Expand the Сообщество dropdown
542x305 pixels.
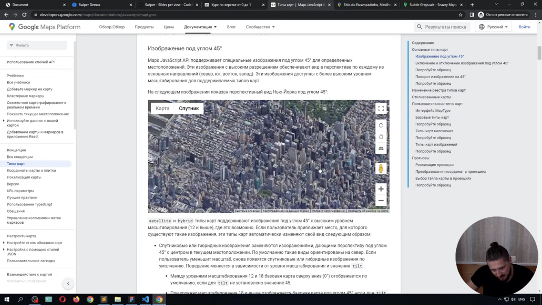tap(260, 27)
